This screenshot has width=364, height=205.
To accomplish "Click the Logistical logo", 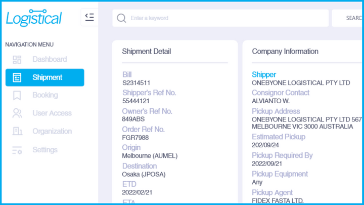I will tap(33, 18).
